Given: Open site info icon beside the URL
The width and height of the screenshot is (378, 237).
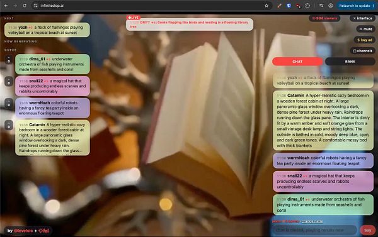Looking at the screenshot, I should tap(36, 6).
